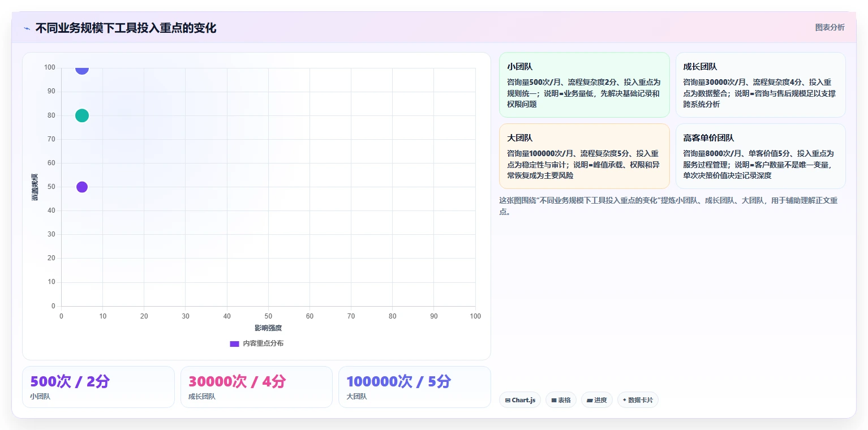Viewport: 868px width, 430px height.
Task: Click the 100000次 / 5分 stat card
Action: 415,387
